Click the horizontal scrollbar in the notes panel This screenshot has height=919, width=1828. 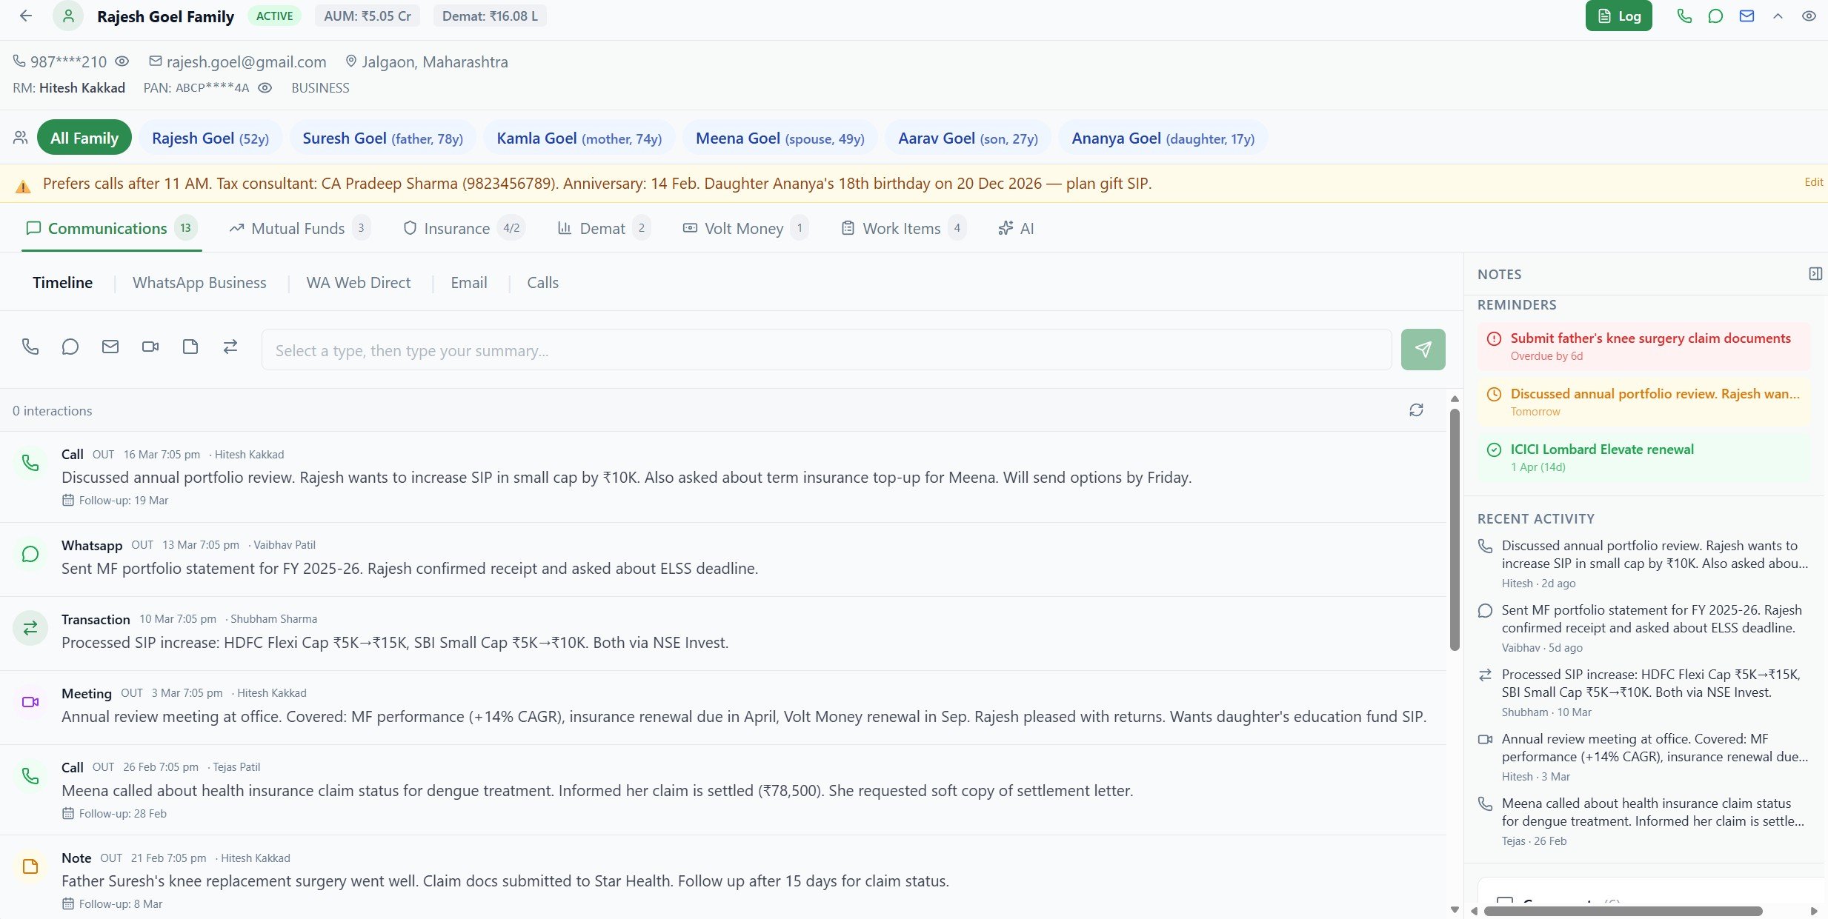click(x=1623, y=911)
